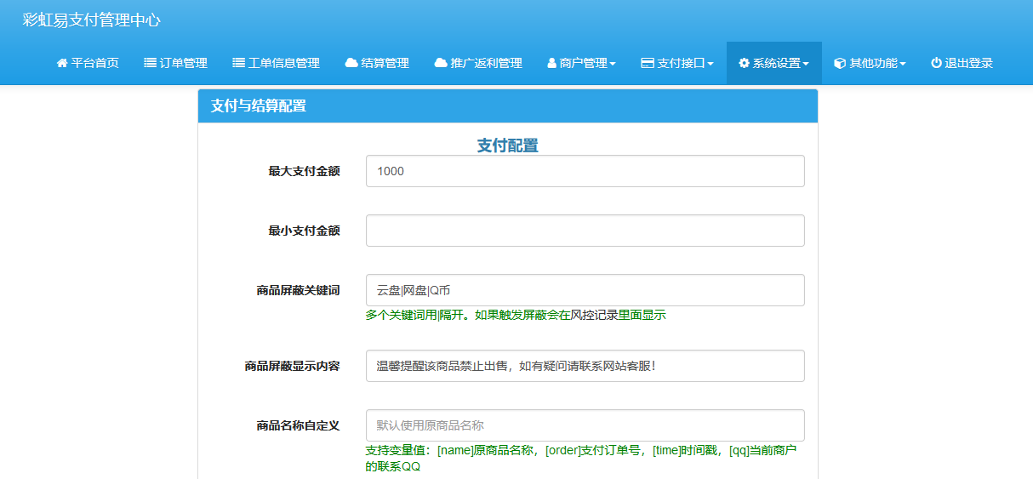Click the 商品屏蔽显示内容 input box
The image size is (1033, 479).
point(585,366)
